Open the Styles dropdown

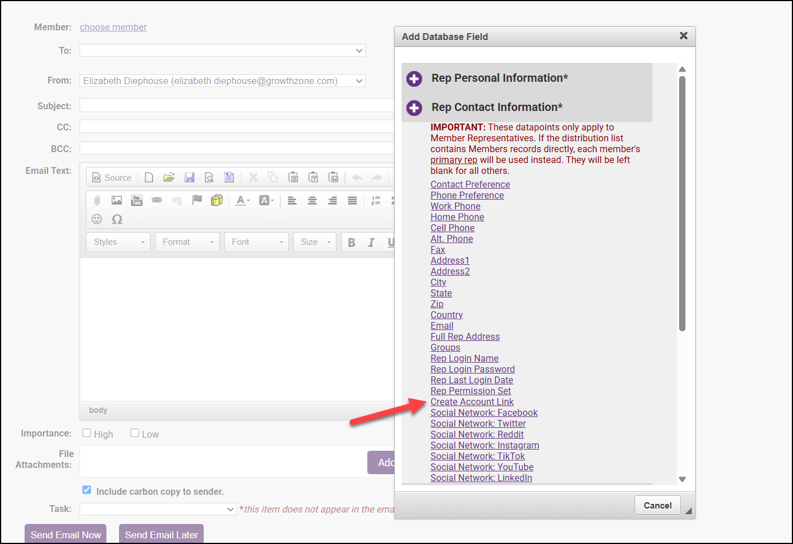click(118, 242)
